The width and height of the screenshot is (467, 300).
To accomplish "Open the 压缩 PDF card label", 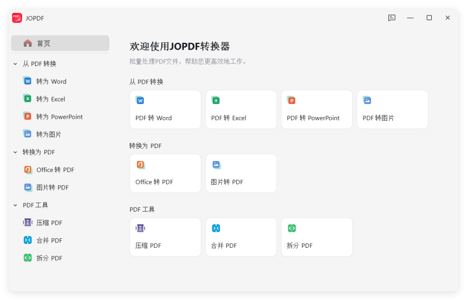I will click(x=148, y=246).
